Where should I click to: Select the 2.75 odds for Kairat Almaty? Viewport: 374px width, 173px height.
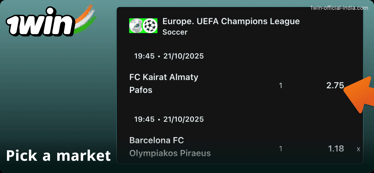[335, 85]
